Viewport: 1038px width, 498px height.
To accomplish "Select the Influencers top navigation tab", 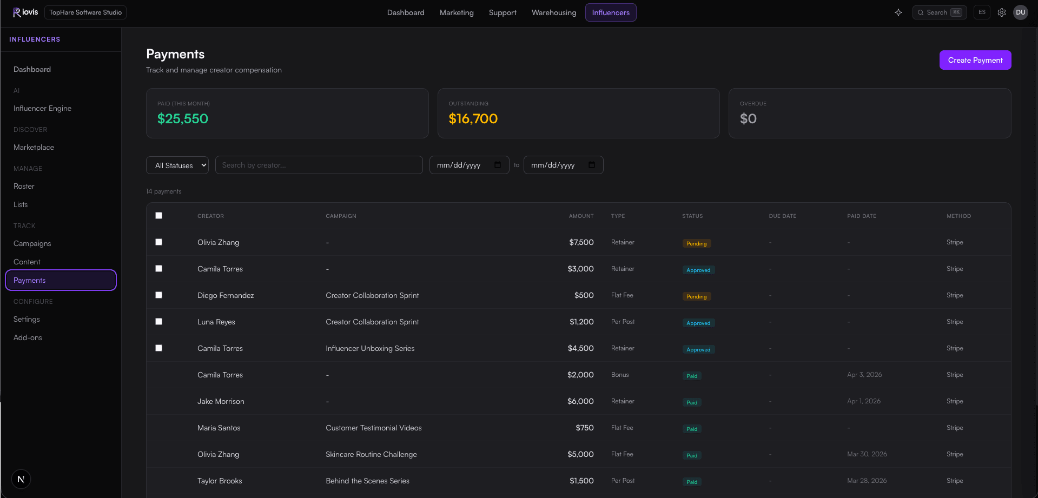I will pyautogui.click(x=611, y=12).
